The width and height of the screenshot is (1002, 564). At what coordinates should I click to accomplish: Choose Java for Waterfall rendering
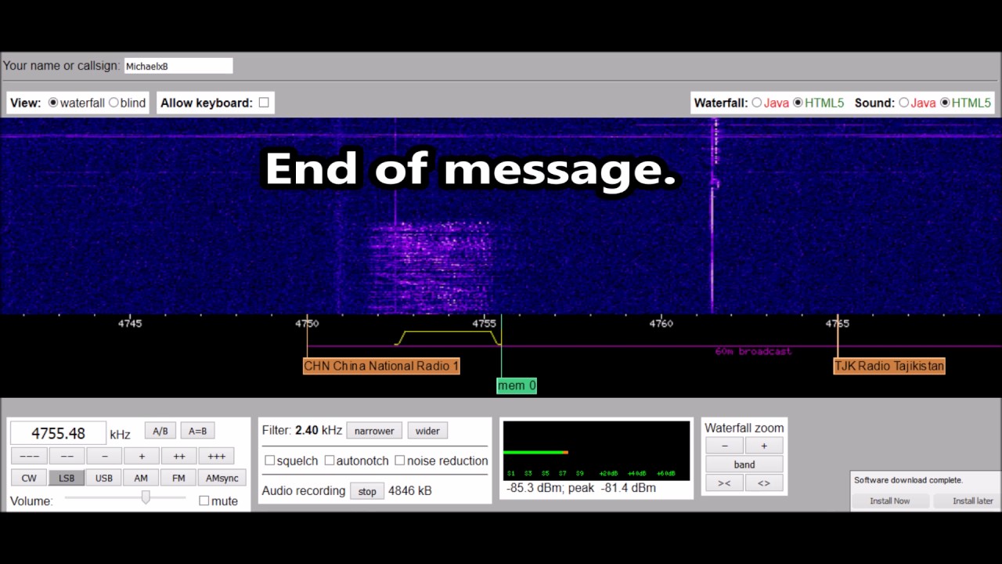(x=756, y=103)
